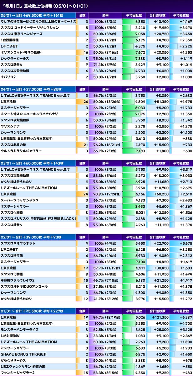Image resolution: width=193 pixels, height=376 pixels.
Task: Click the 8,033 average spins value
Action: (134, 107)
